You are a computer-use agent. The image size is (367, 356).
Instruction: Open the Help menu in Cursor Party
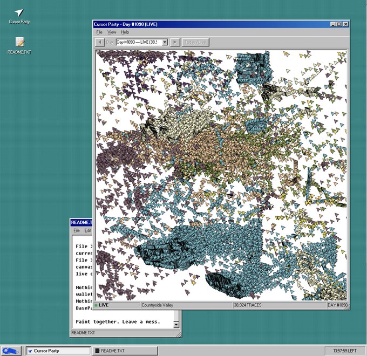click(x=125, y=32)
